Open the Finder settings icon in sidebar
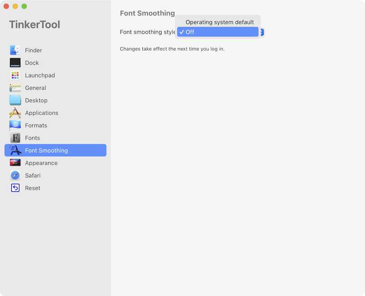The image size is (365, 296). coord(15,50)
